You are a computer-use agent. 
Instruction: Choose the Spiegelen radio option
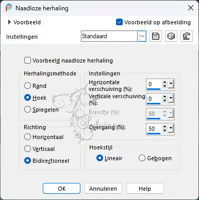27,110
